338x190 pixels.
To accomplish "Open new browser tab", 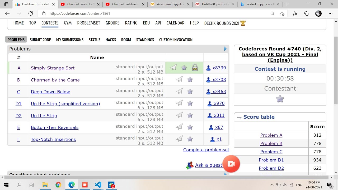I will (x=287, y=4).
